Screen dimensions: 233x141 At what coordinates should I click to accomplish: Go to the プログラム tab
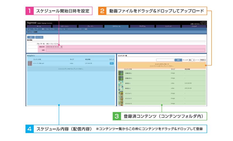pyautogui.click(x=142, y=26)
